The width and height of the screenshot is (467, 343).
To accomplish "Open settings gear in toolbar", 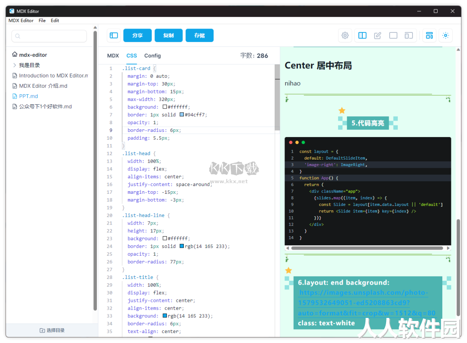I will tap(345, 35).
